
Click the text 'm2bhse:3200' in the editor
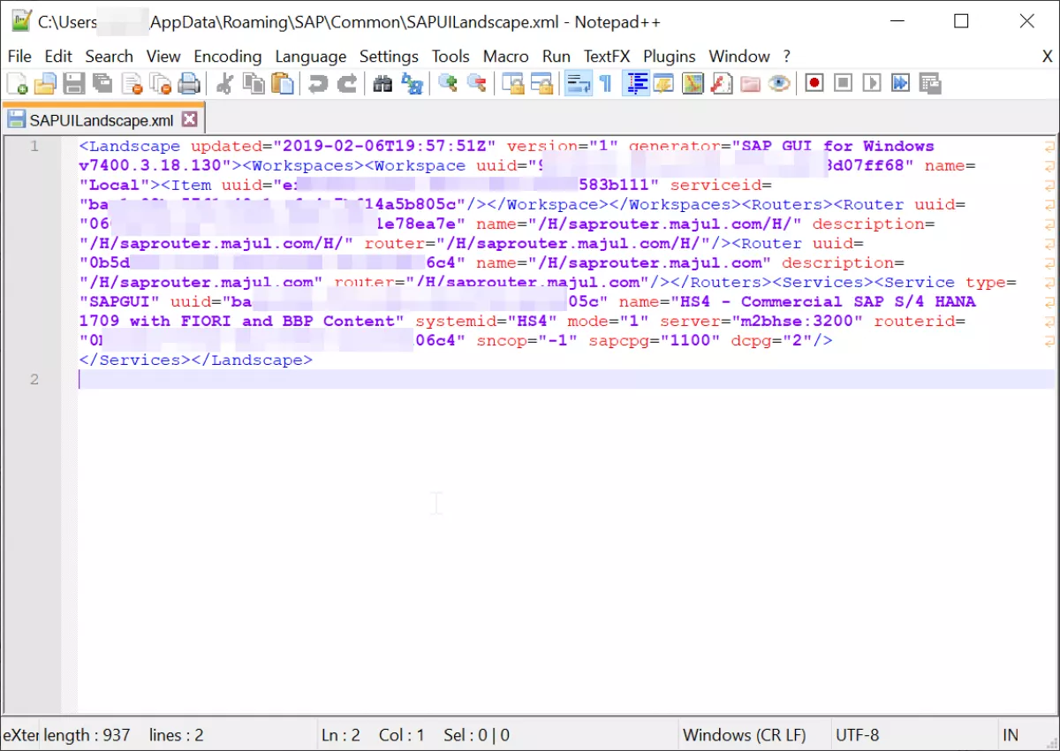click(796, 322)
